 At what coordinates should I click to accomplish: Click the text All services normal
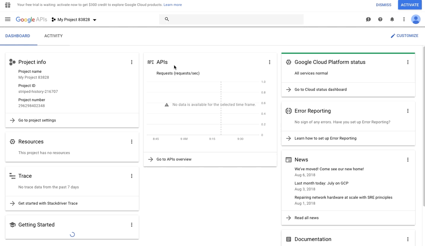click(x=311, y=73)
